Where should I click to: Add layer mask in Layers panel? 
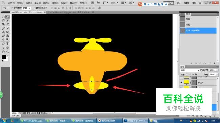coord(197,116)
